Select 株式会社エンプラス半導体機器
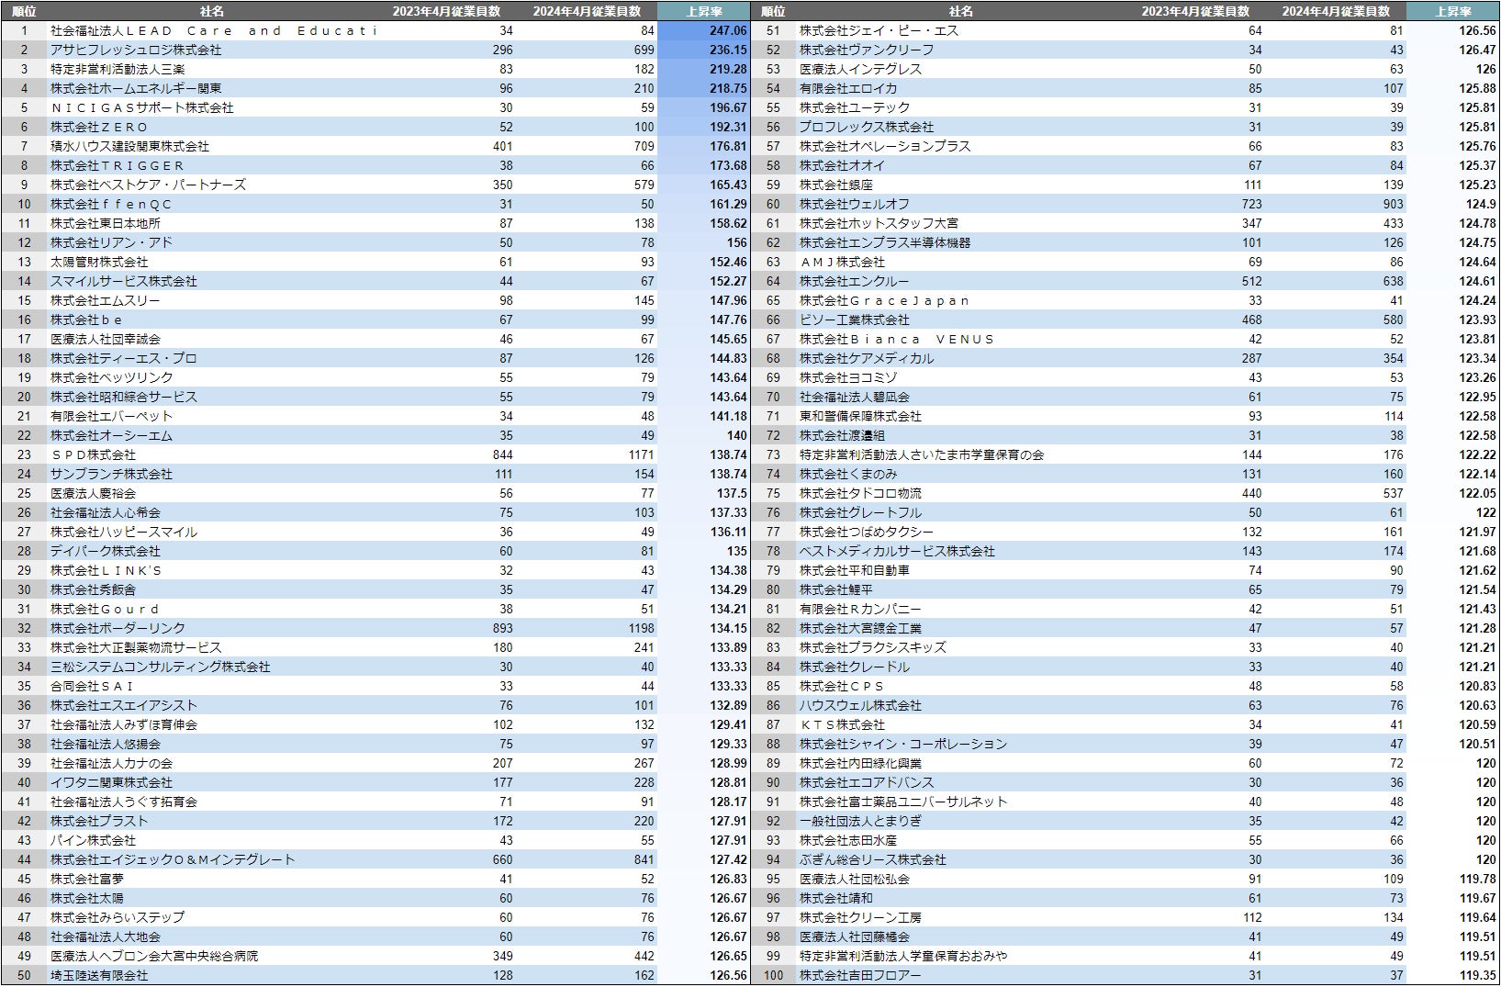The image size is (1501, 987). click(x=885, y=242)
